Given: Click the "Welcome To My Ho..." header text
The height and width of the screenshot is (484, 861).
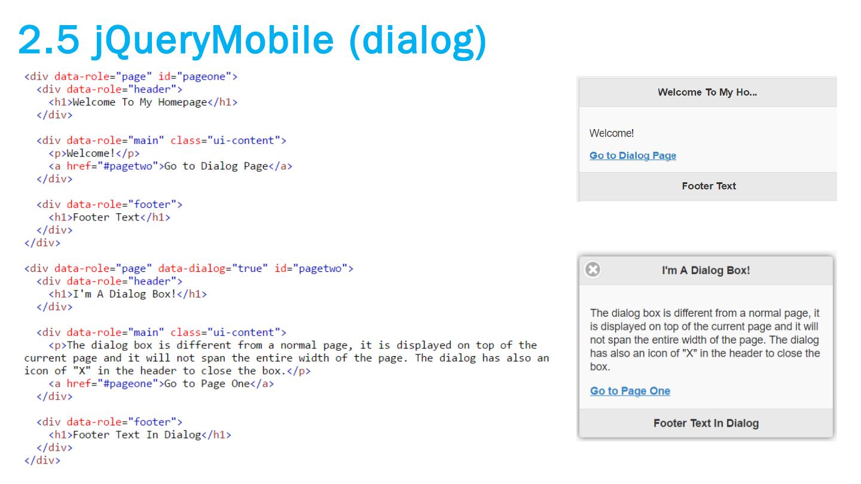Looking at the screenshot, I should 707,93.
